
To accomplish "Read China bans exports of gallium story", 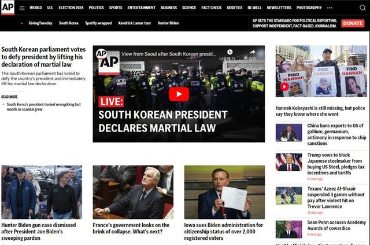I will point(335,133).
